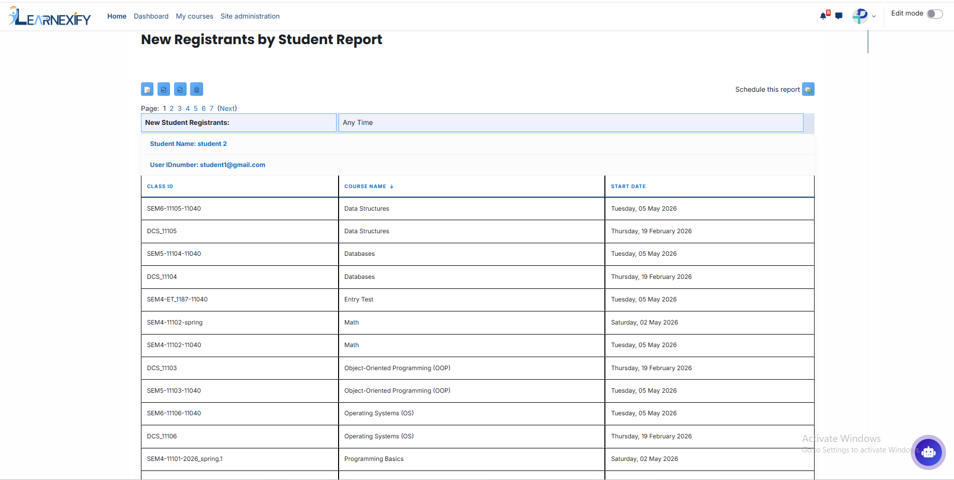Click Student Name: student 2 heading

click(189, 144)
